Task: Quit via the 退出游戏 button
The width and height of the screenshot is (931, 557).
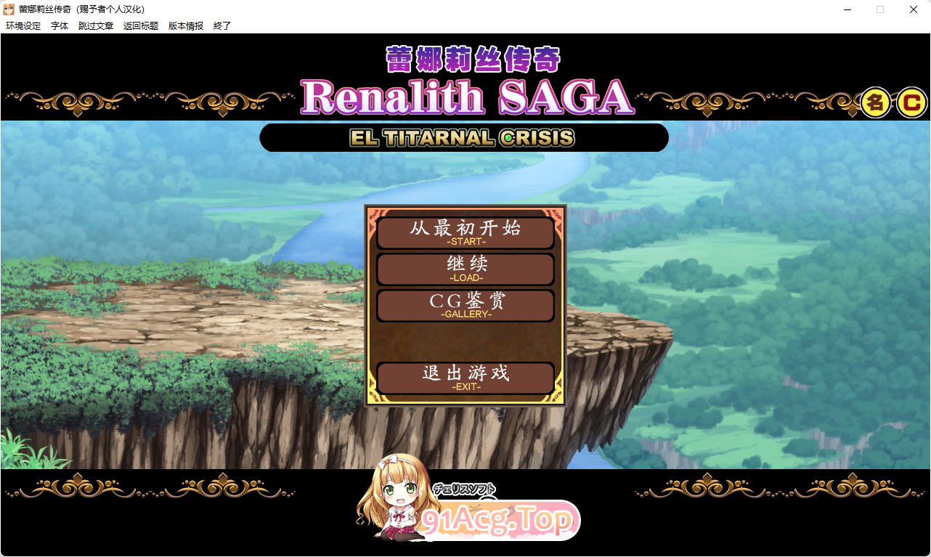Action: [465, 378]
